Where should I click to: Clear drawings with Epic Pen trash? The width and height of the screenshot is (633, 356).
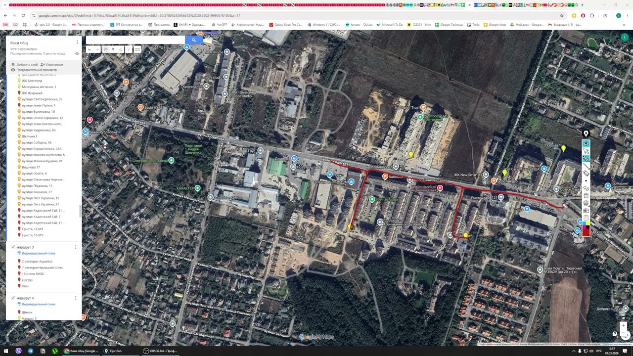(586, 196)
